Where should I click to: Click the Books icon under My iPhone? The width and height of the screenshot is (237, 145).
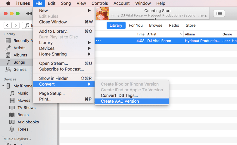pos(12,115)
